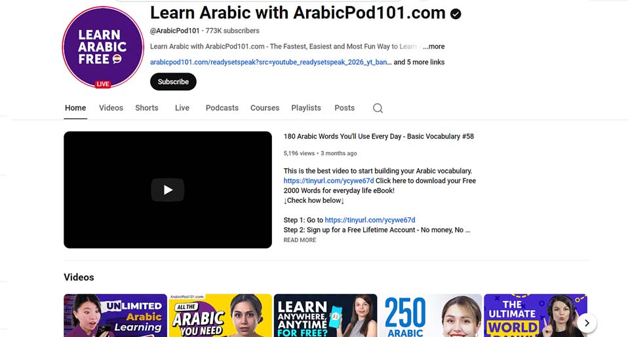Open the channel search magnifier icon
628x337 pixels.
[378, 108]
